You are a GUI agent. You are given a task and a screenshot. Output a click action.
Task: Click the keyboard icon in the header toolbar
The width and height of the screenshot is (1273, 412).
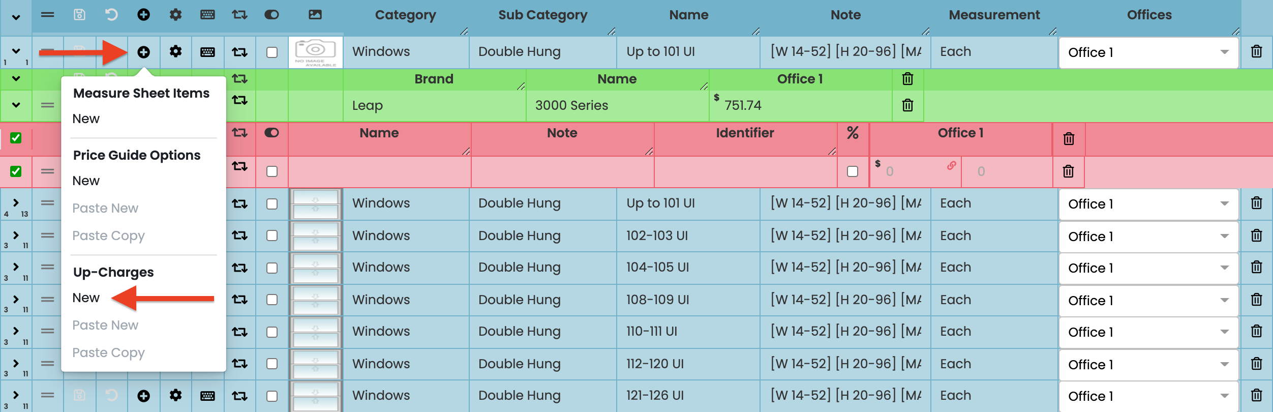click(x=207, y=15)
